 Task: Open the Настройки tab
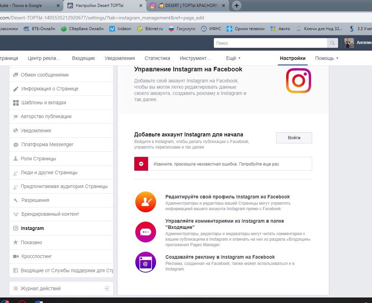(292, 58)
